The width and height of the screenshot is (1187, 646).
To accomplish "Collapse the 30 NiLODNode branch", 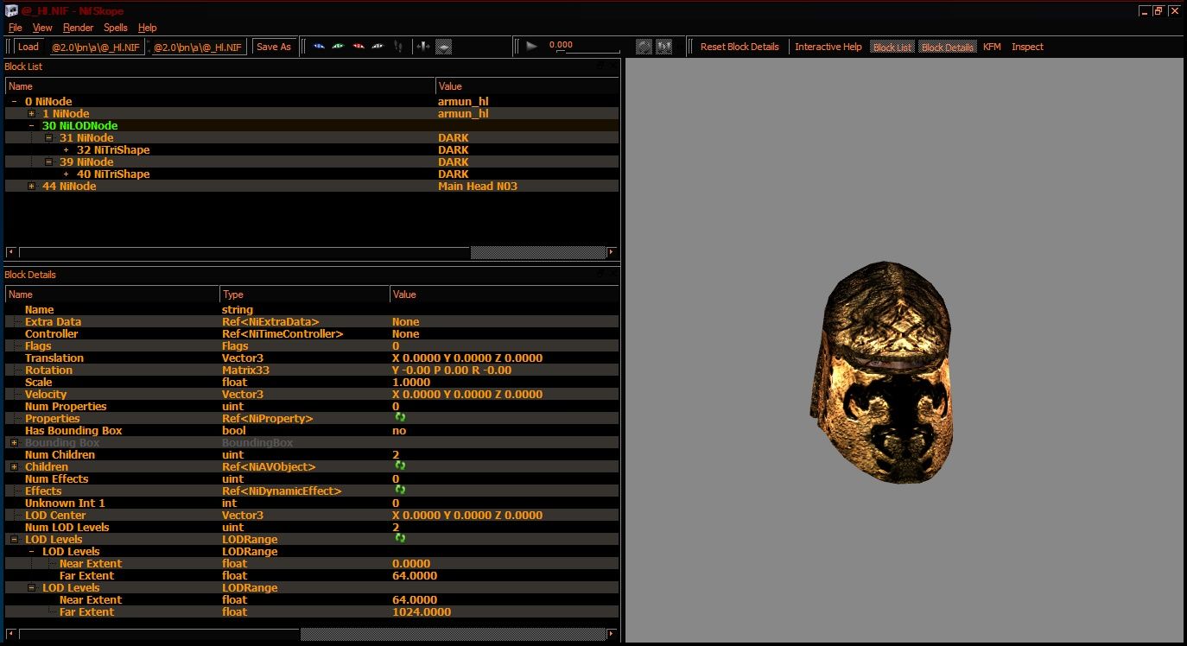I will click(31, 126).
